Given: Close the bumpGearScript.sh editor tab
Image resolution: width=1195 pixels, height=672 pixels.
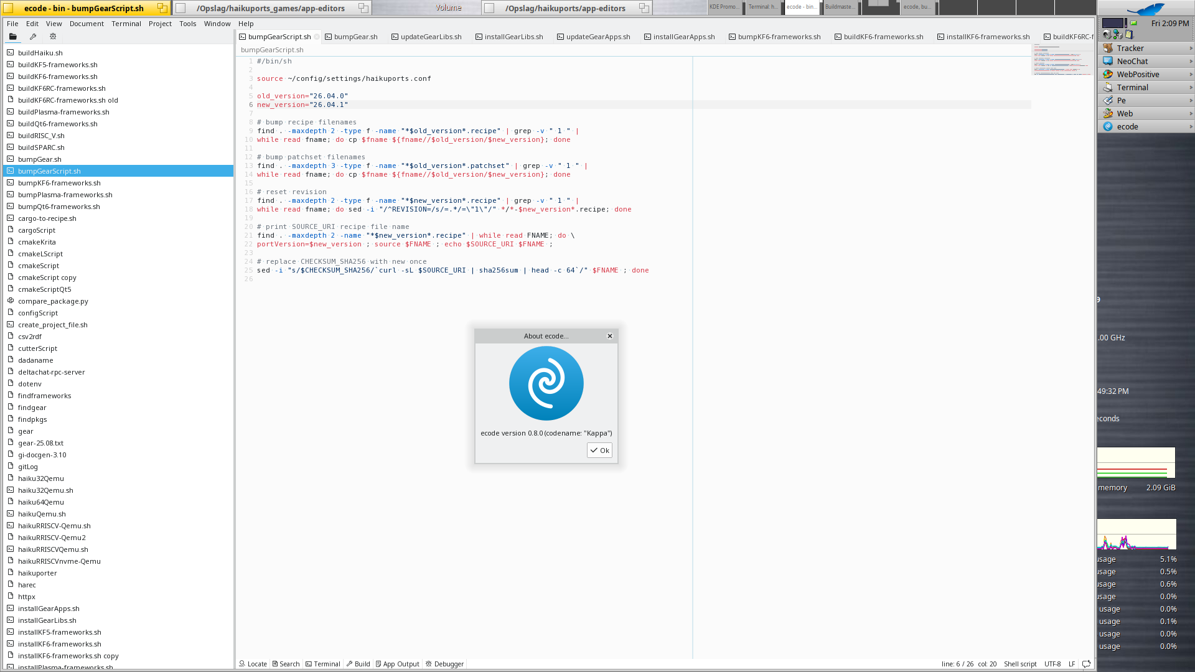Looking at the screenshot, I should (317, 37).
